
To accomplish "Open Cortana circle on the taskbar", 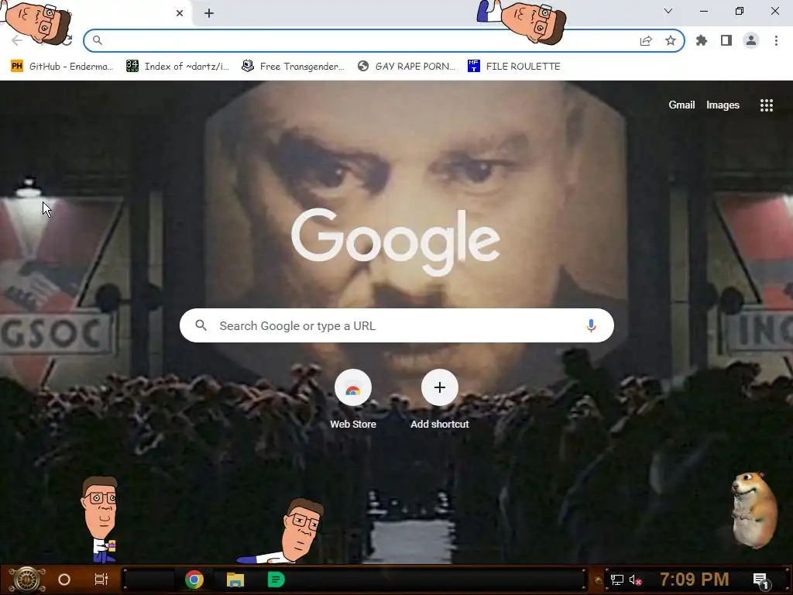I will point(64,580).
